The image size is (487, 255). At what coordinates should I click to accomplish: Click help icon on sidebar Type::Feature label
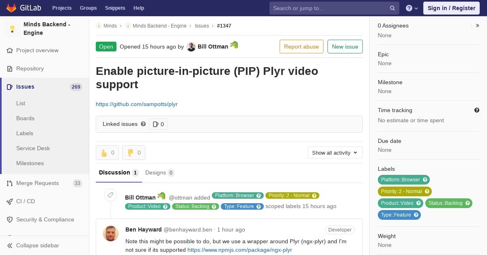point(416,215)
